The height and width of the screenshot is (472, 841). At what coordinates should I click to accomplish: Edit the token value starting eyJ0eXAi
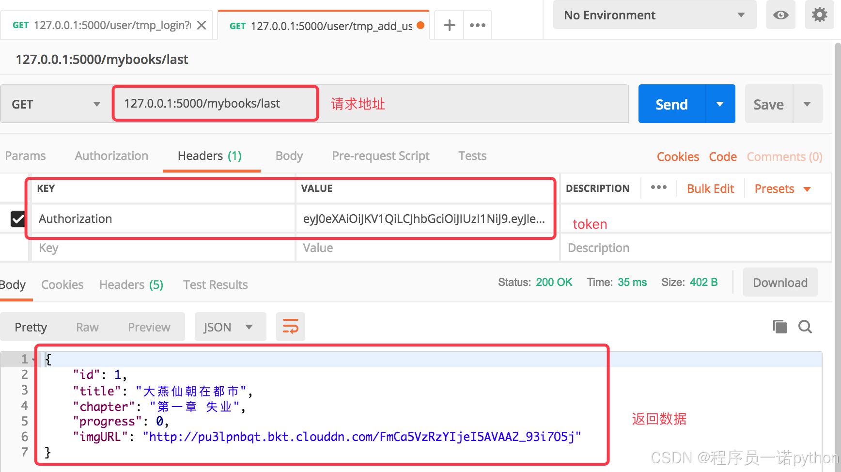[x=426, y=219]
